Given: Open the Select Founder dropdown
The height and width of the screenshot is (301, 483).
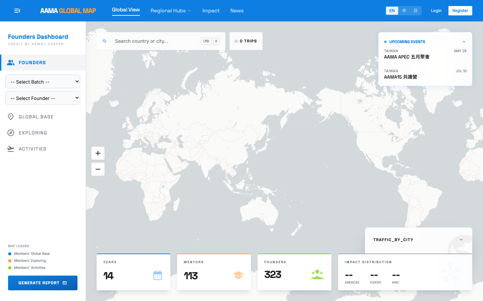Looking at the screenshot, I should coord(43,98).
